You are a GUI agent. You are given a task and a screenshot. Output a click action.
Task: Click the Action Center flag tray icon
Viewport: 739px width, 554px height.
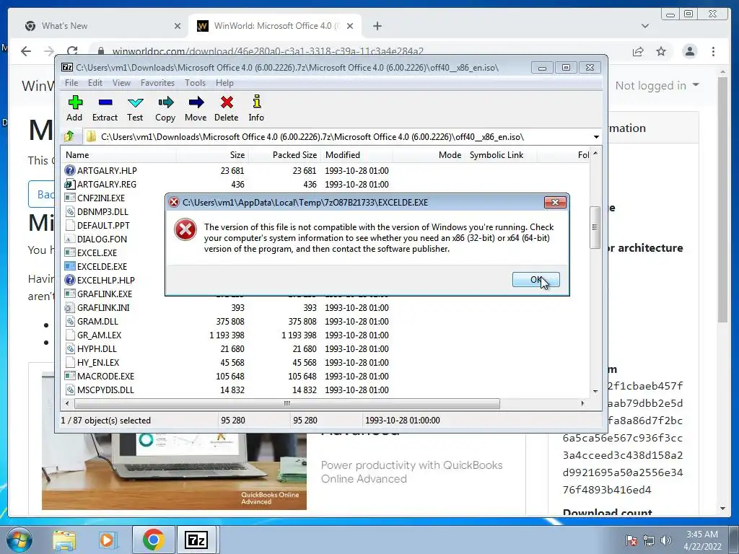point(631,540)
